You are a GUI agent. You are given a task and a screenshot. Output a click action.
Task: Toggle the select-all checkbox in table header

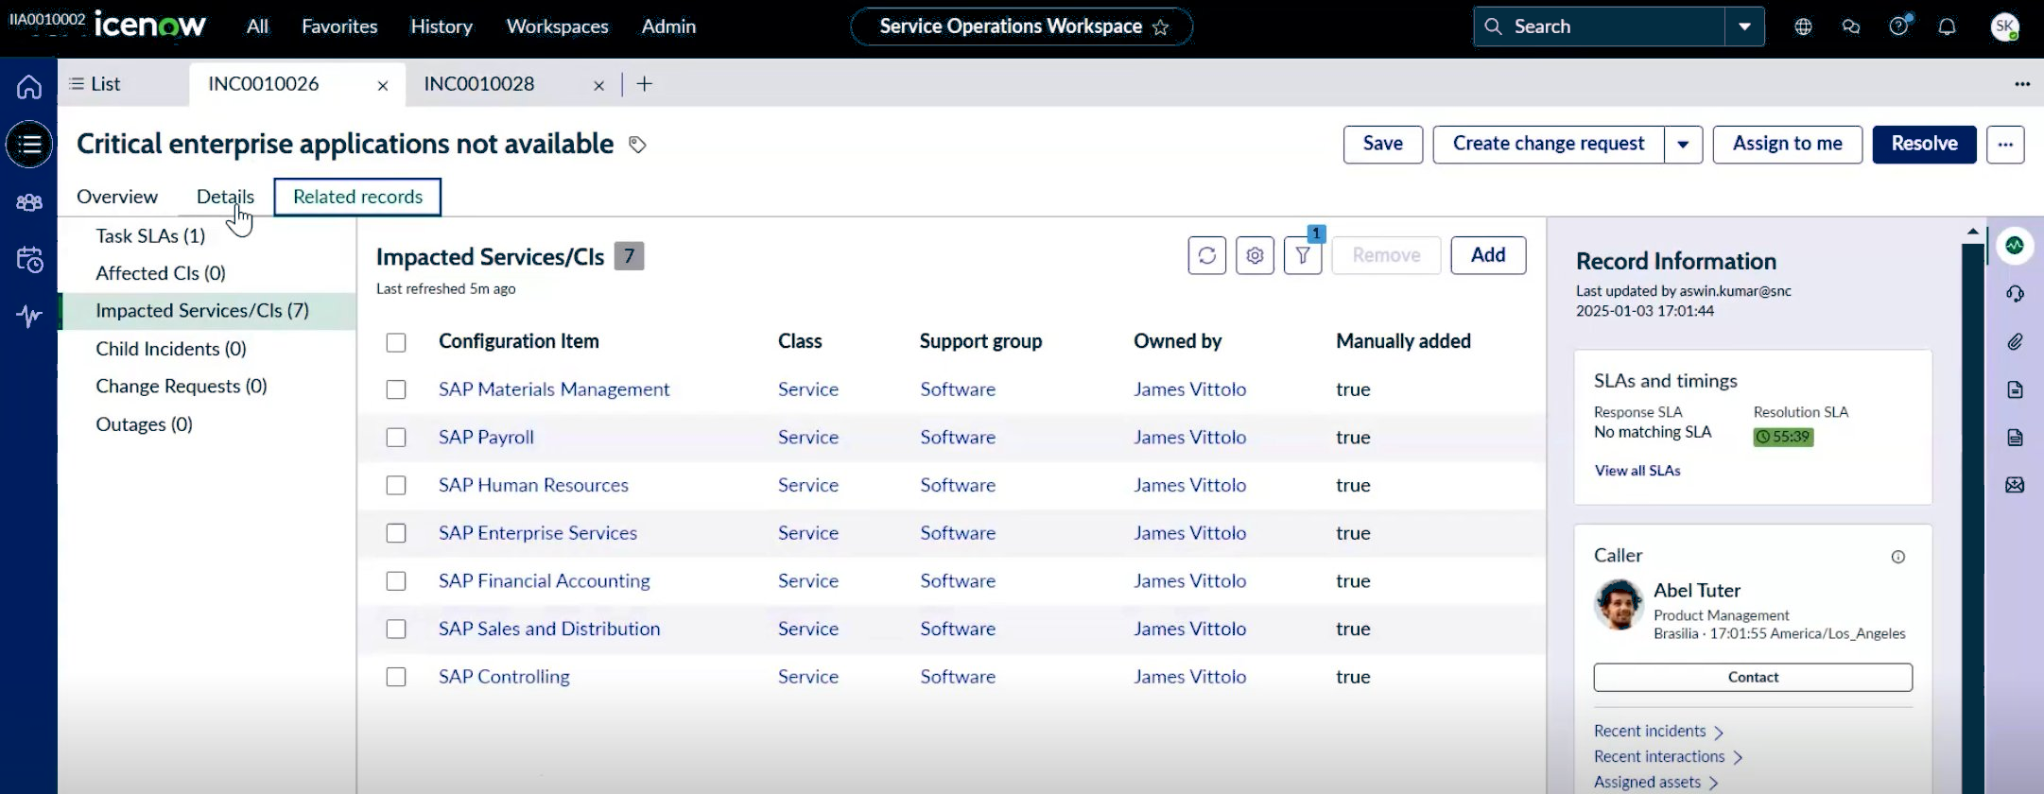396,342
